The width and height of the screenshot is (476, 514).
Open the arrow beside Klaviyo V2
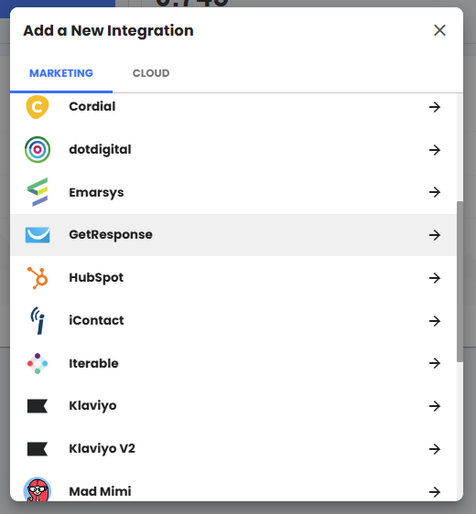[435, 449]
